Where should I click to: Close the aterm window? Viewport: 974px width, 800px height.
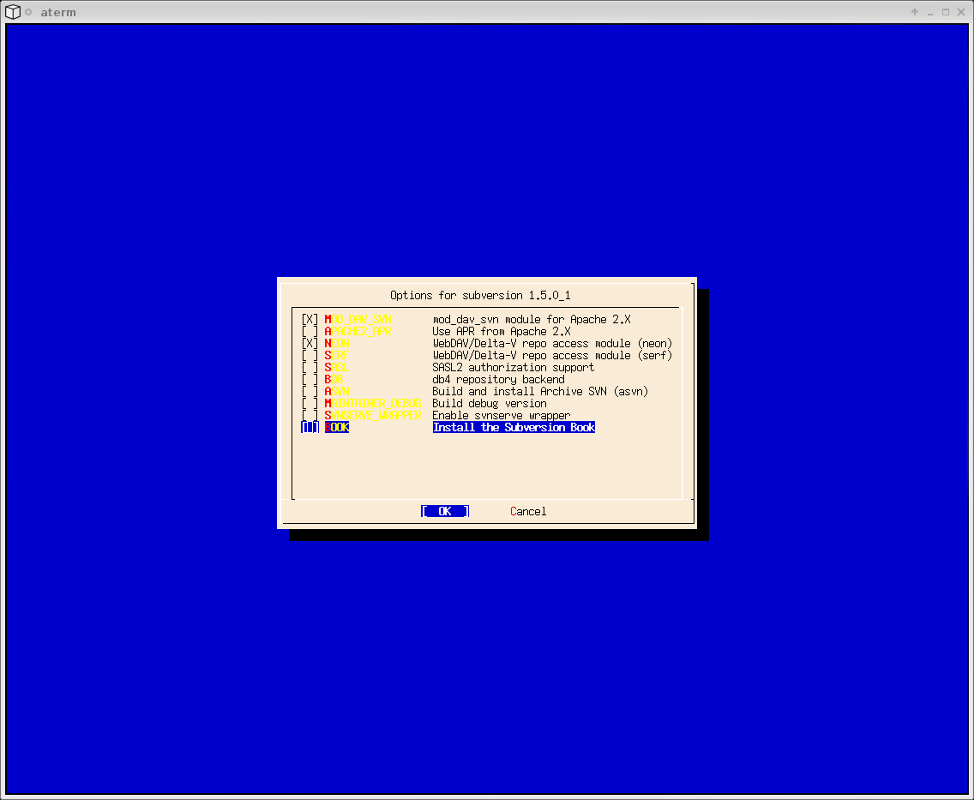click(x=961, y=12)
